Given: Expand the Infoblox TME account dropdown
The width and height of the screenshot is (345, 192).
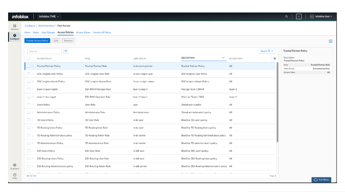Looking at the screenshot, I should click(x=49, y=17).
